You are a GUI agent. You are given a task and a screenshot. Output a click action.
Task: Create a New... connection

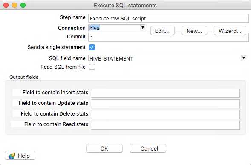(x=194, y=31)
